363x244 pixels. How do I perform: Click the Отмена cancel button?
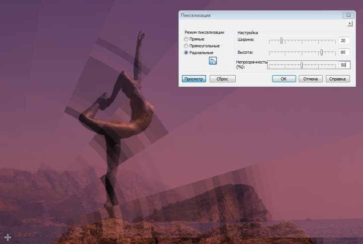[310, 79]
